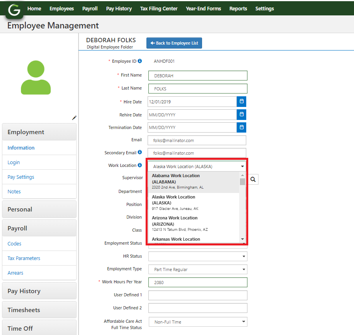Open the Information sidebar link
The width and height of the screenshot is (354, 335).
[21, 148]
